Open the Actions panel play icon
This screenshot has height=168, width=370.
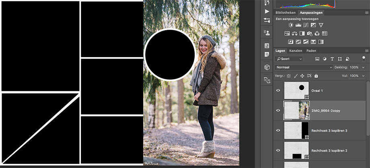coord(267,11)
